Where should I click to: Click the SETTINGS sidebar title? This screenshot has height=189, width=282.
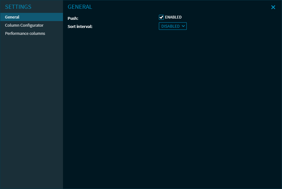18,7
